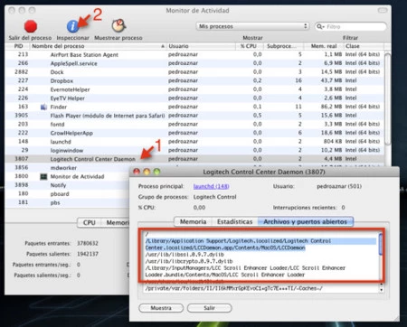Select the Dock process row
The image size is (407, 327).
pyautogui.click(x=194, y=72)
